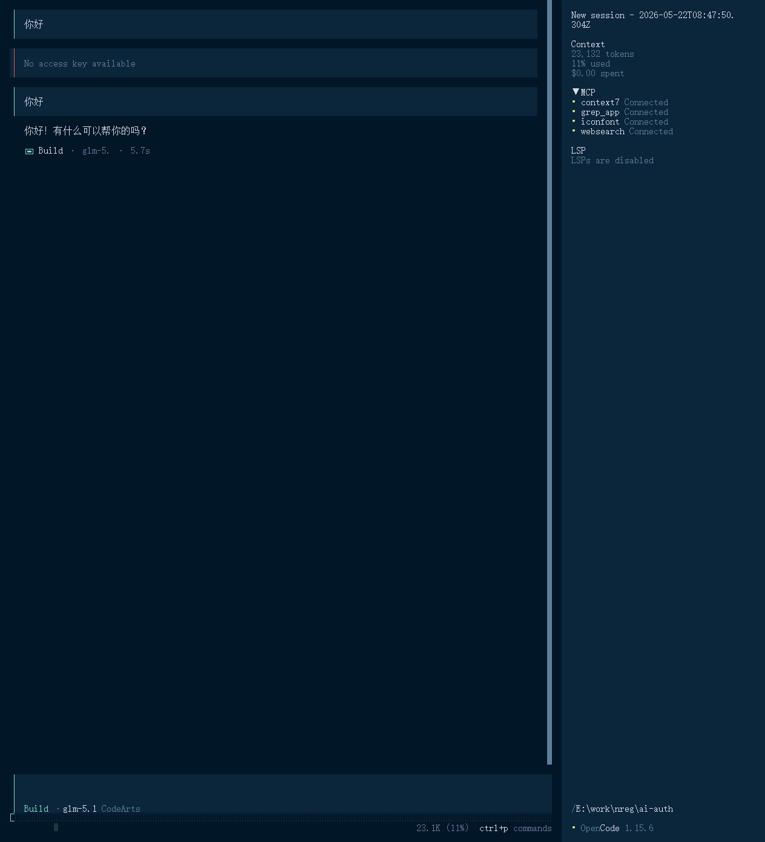Click the working directory path /E:\work\nreg\ai-auth
This screenshot has height=842, width=765.
click(622, 809)
